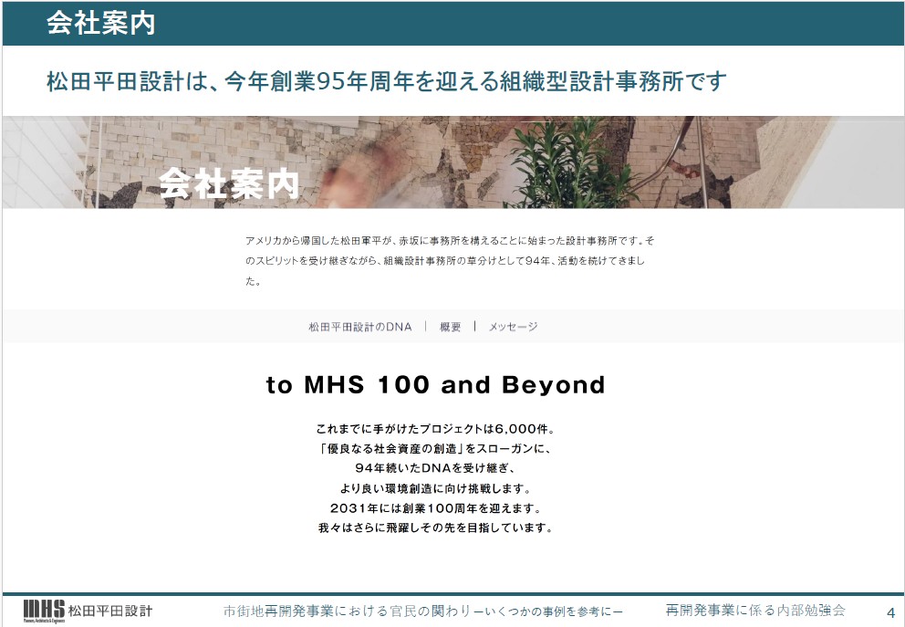Viewport: 905px width, 627px height.
Task: Click the 会社案内 banner image
Action: click(x=452, y=162)
